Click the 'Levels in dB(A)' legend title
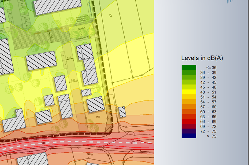 click(x=202, y=58)
